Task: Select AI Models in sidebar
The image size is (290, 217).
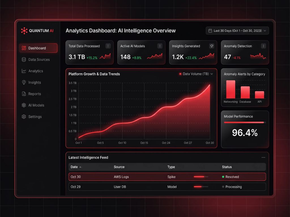Action: [x=38, y=105]
